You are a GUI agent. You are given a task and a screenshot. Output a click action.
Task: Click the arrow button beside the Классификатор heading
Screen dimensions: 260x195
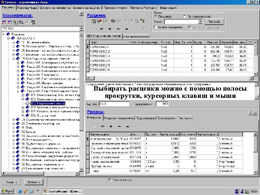[x=81, y=14]
